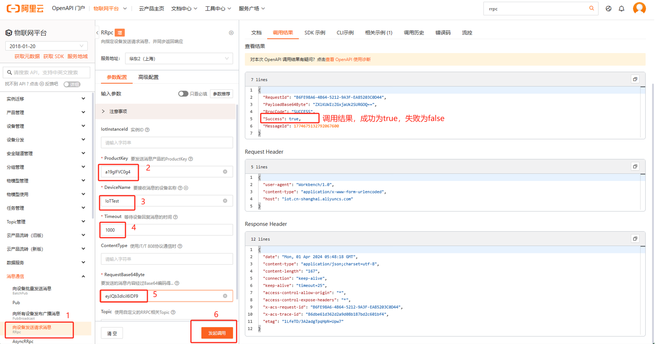655x344 pixels.
Task: Click help icon next to IotInstanceId
Action: coord(147,130)
